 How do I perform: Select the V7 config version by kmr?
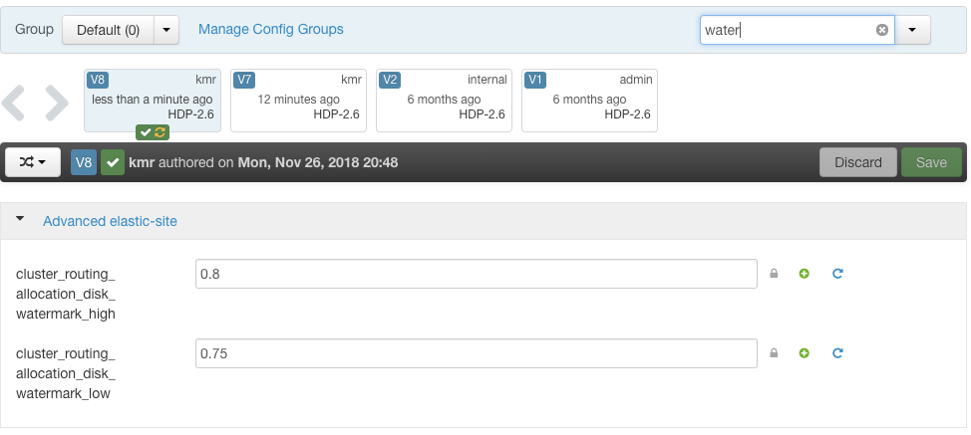coord(298,101)
